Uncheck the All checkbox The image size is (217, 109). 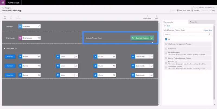pyautogui.click(x=166, y=39)
